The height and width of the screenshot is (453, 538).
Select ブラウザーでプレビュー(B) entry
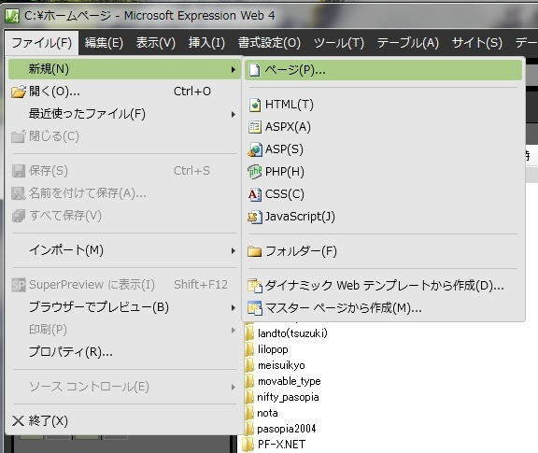124,307
